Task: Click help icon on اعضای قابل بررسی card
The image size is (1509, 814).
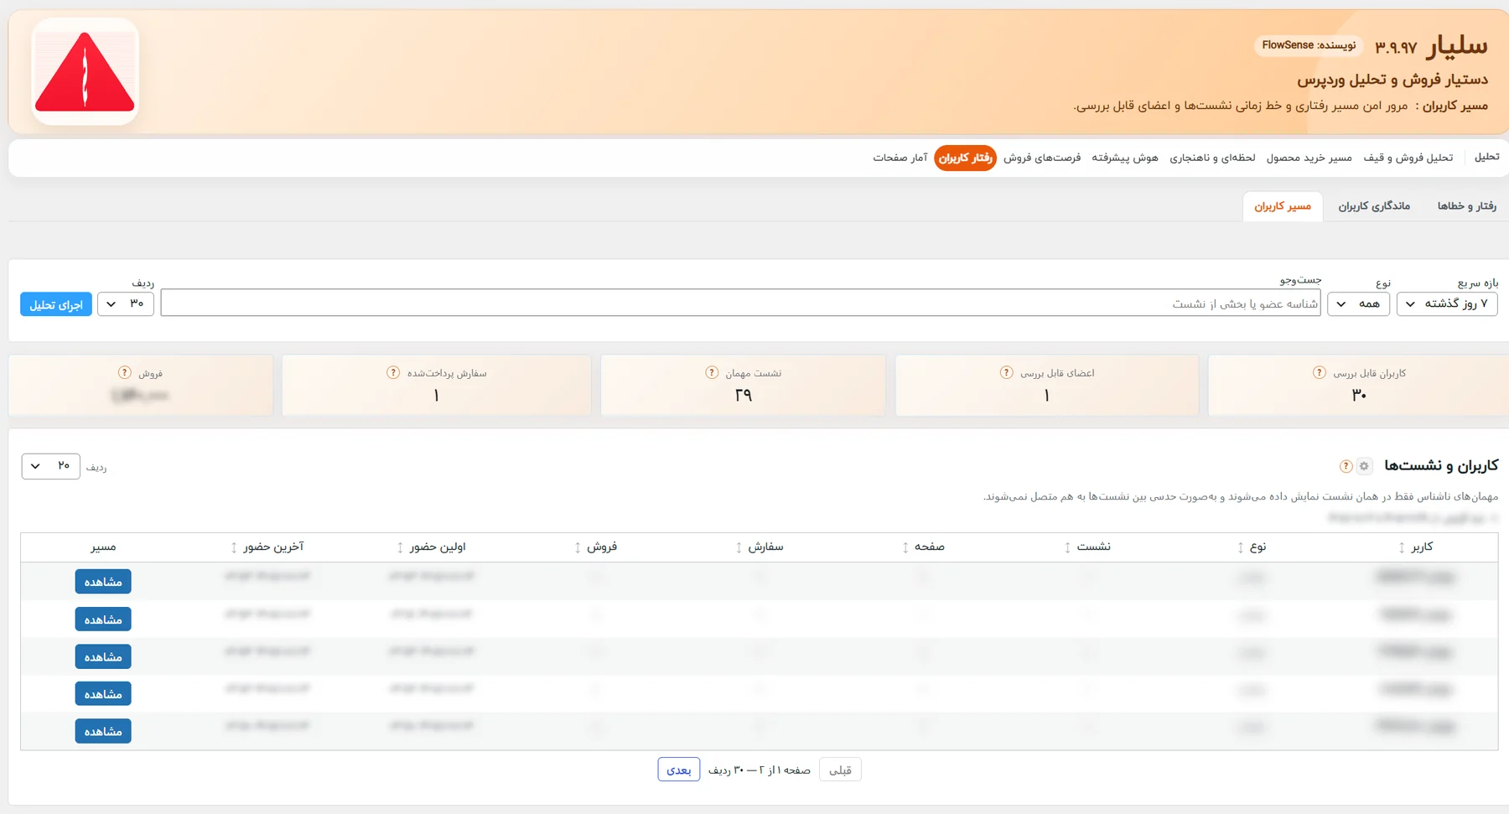Action: [x=1007, y=372]
